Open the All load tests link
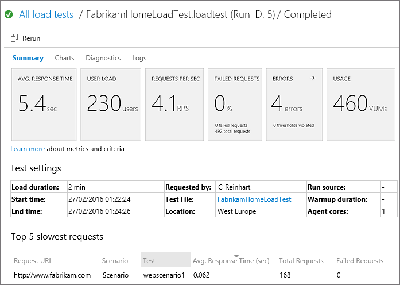 click(46, 14)
